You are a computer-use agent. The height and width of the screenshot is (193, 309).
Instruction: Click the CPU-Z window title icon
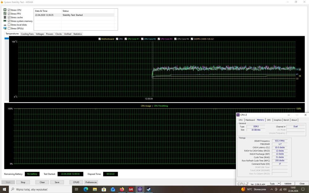[x=238, y=115]
